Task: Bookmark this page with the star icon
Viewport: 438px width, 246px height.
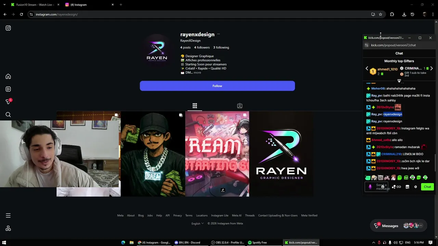Action: point(381,14)
